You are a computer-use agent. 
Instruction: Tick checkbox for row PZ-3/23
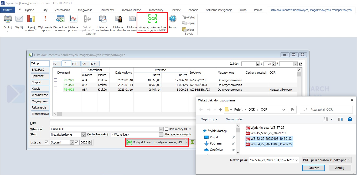point(56,85)
